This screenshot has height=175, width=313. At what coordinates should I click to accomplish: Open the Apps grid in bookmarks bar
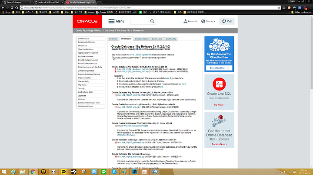pyautogui.click(x=6, y=12)
